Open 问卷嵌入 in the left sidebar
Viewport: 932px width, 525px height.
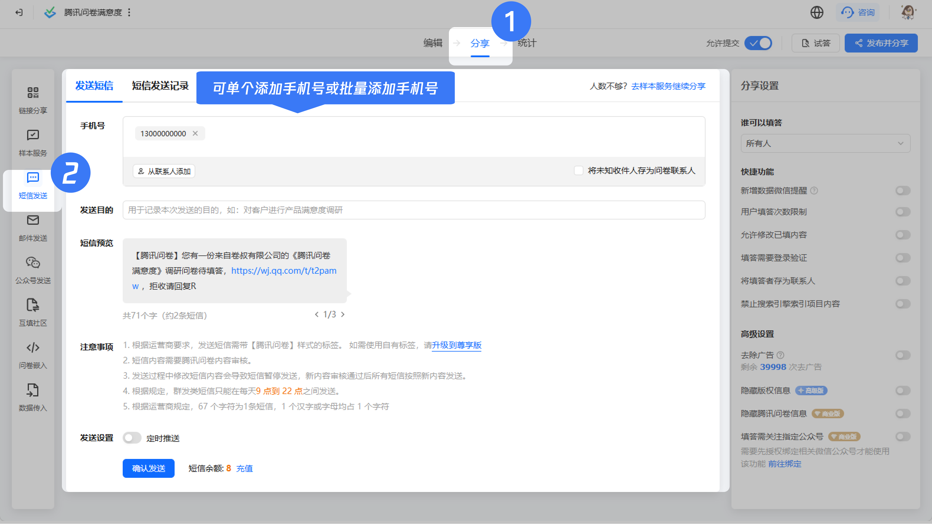[x=33, y=356]
